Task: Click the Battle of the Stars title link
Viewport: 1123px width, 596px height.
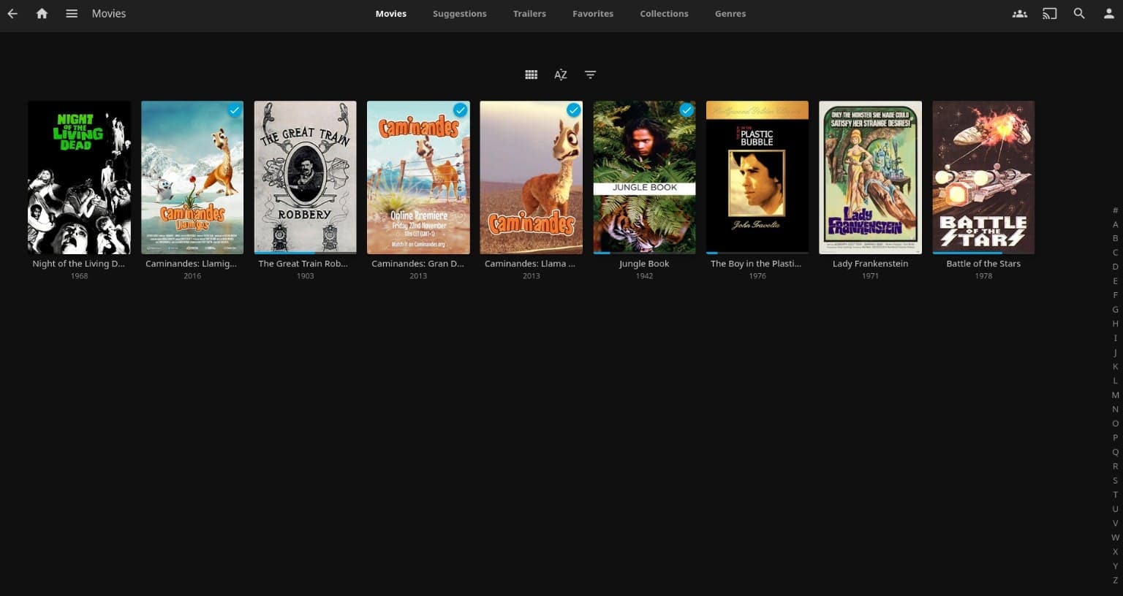Action: pyautogui.click(x=983, y=264)
